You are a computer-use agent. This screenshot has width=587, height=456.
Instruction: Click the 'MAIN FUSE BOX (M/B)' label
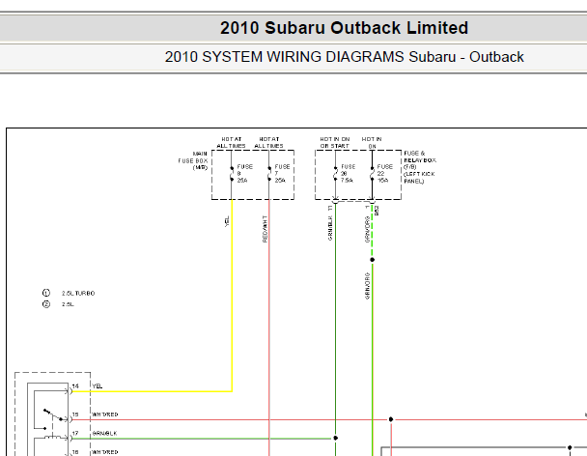pos(193,160)
